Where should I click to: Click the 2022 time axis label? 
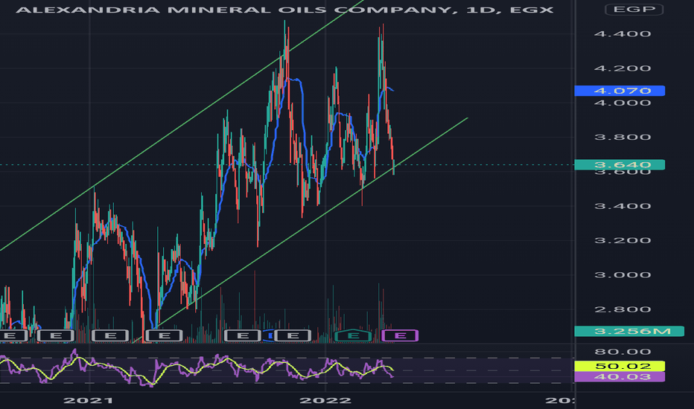[x=325, y=401]
